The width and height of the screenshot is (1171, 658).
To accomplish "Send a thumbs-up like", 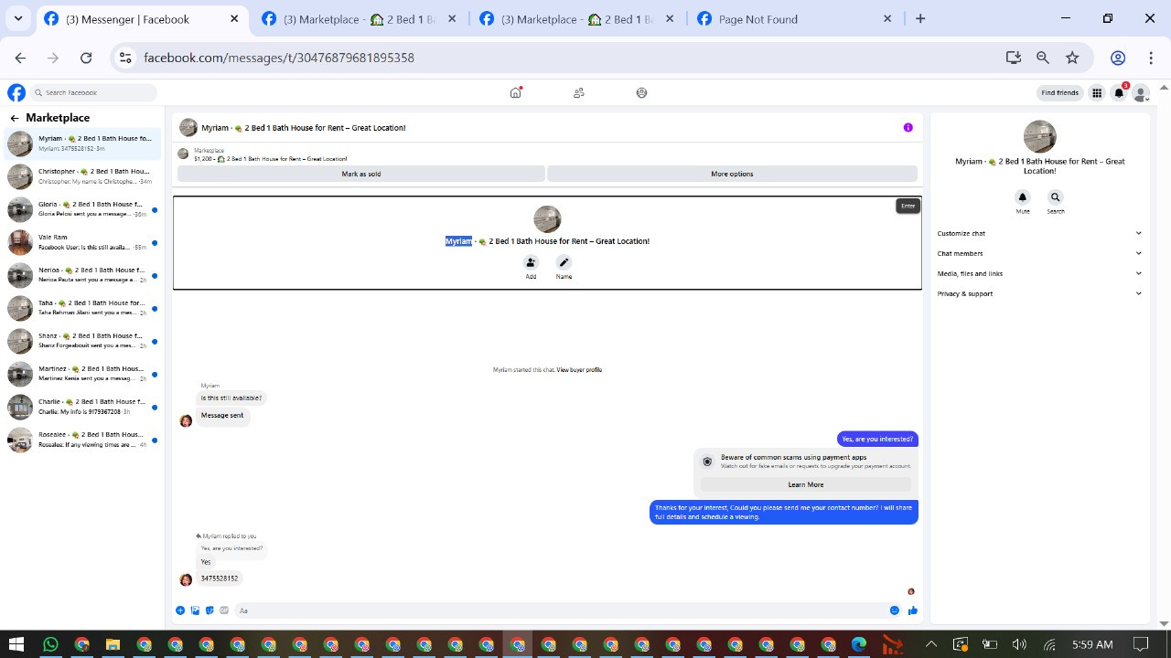I will pos(913,610).
